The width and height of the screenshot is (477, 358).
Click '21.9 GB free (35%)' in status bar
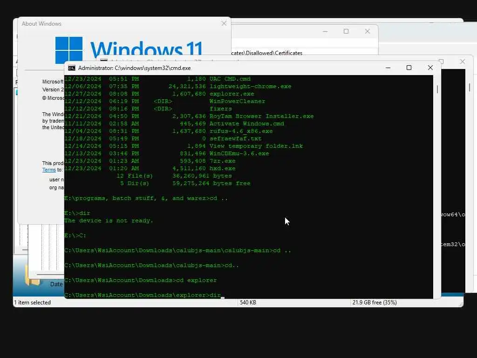pos(375,303)
